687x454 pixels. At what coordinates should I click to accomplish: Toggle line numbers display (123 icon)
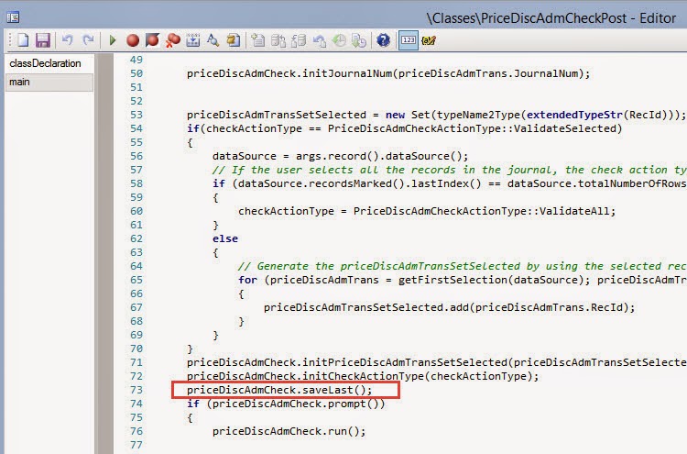tap(408, 40)
